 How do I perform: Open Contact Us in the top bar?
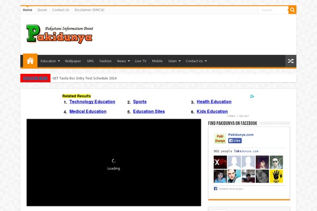[x=61, y=10]
